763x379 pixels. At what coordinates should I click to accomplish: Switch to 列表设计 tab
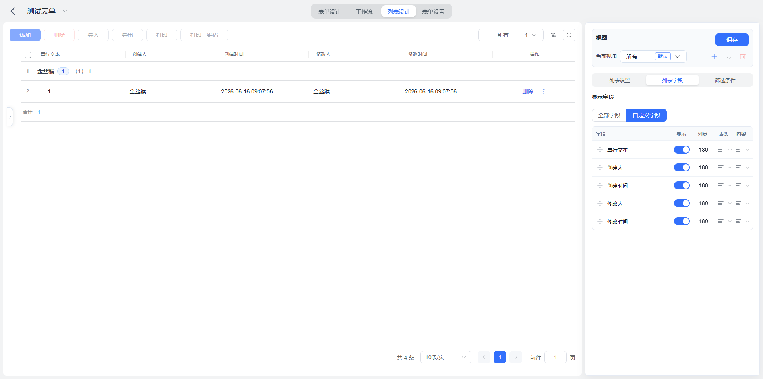coord(399,12)
